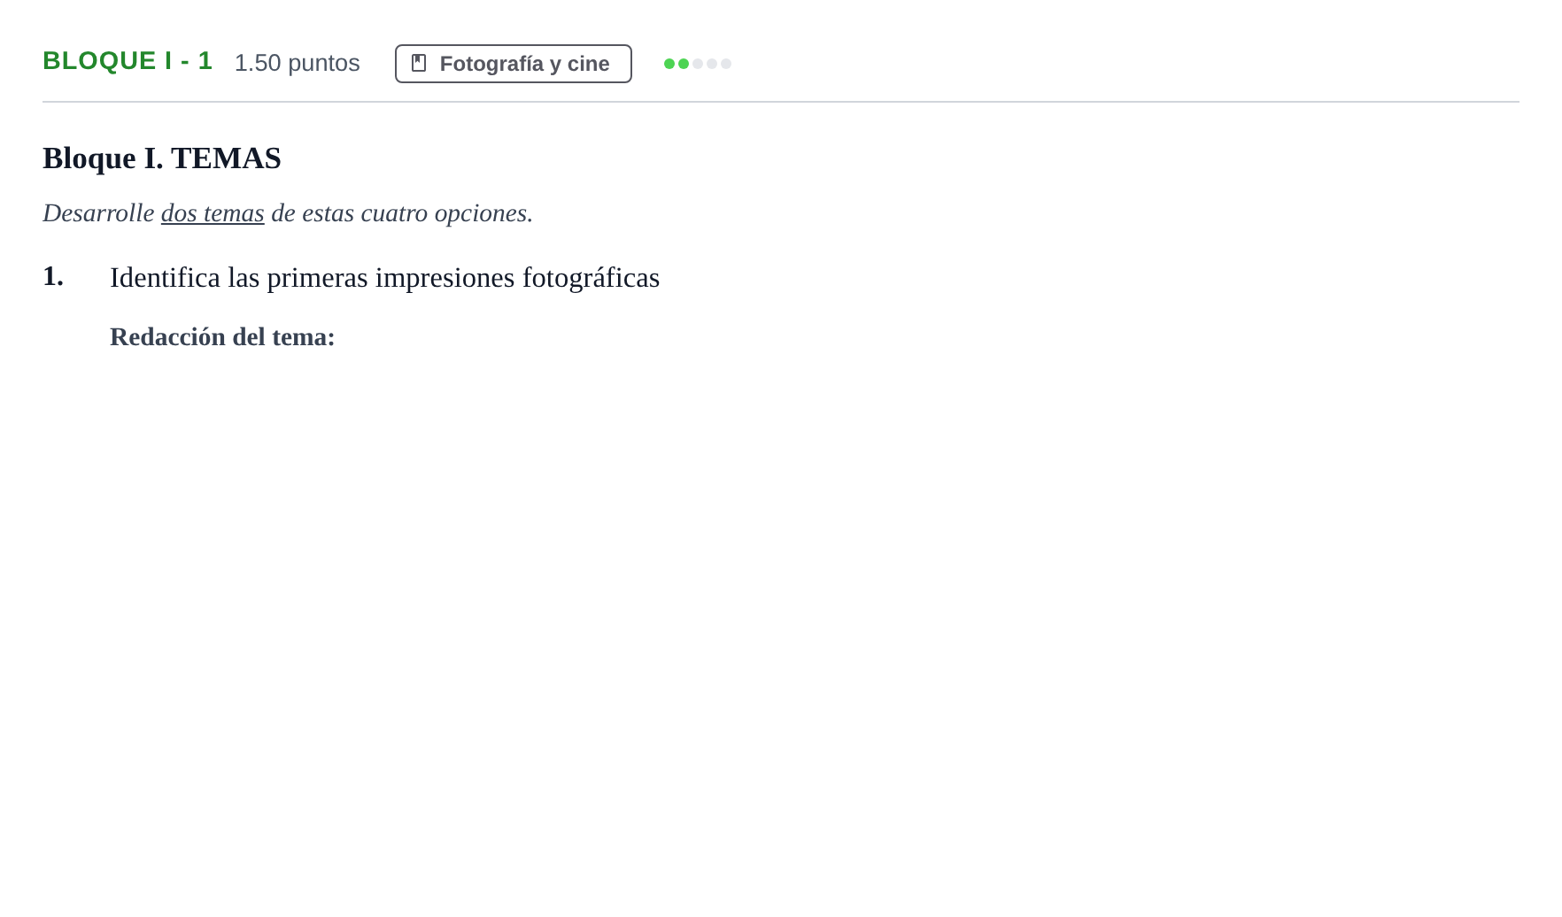Click the book icon in the Fotografía y cine tag
This screenshot has height=917, width=1562.
(x=419, y=64)
